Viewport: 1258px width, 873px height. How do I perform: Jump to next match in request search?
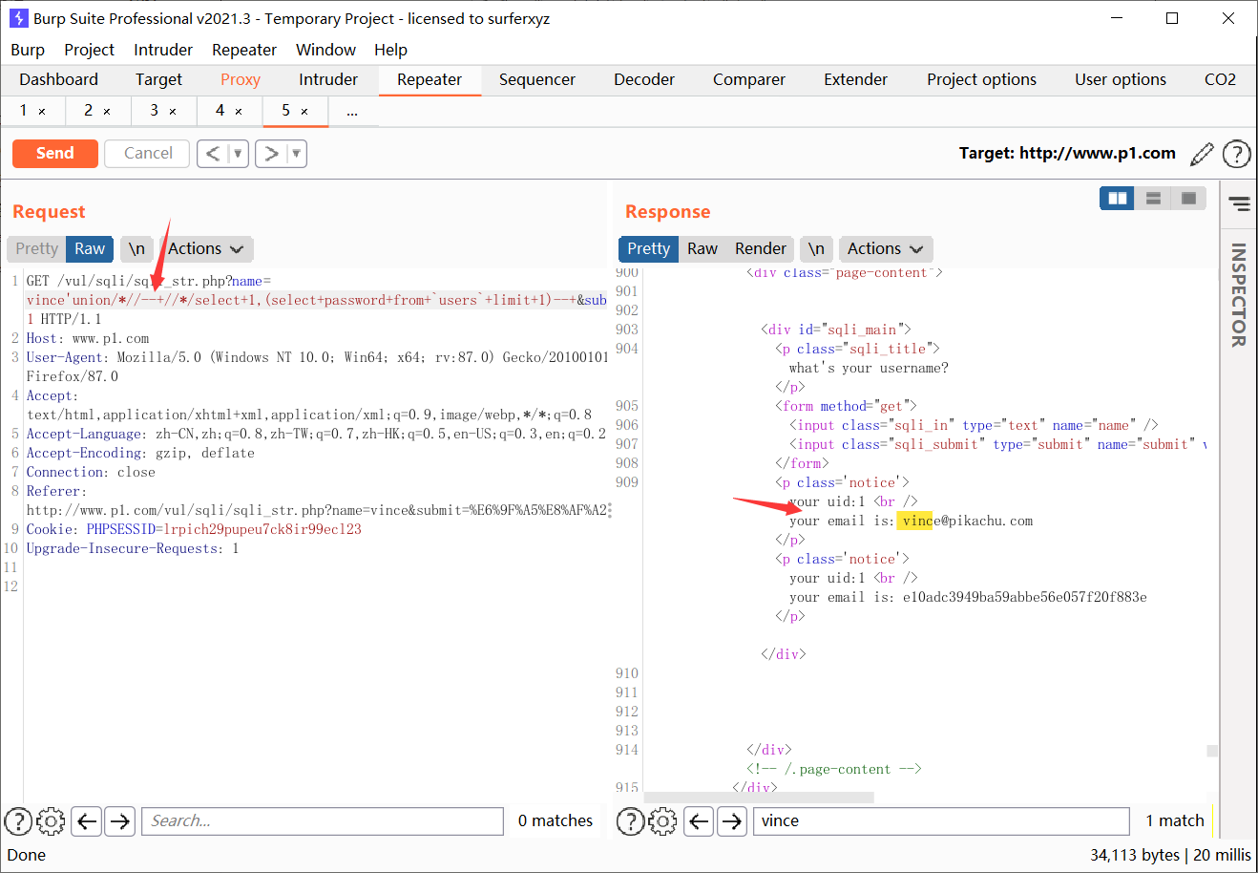[119, 820]
